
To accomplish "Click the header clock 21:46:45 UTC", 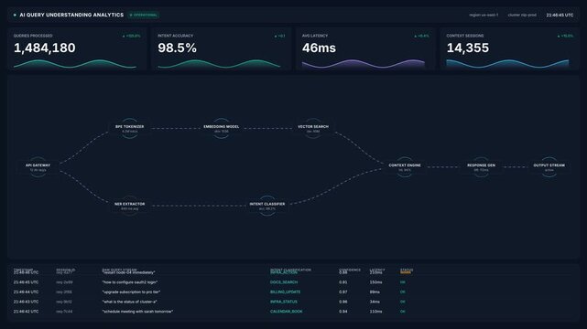I will 560,15.
